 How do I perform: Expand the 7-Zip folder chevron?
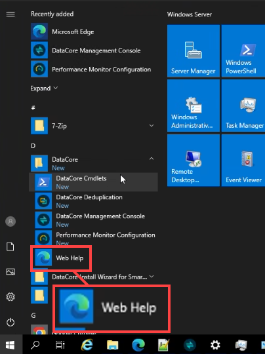[x=152, y=125]
